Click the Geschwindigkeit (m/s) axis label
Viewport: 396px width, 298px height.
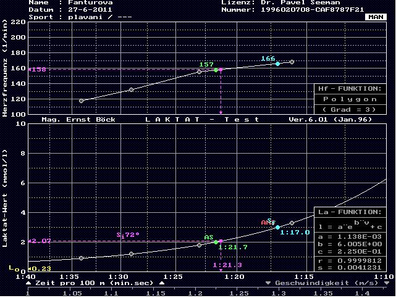(327, 283)
